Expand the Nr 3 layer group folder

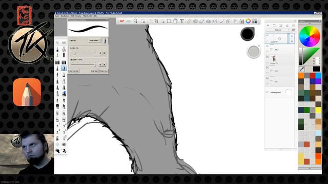(x=272, y=50)
